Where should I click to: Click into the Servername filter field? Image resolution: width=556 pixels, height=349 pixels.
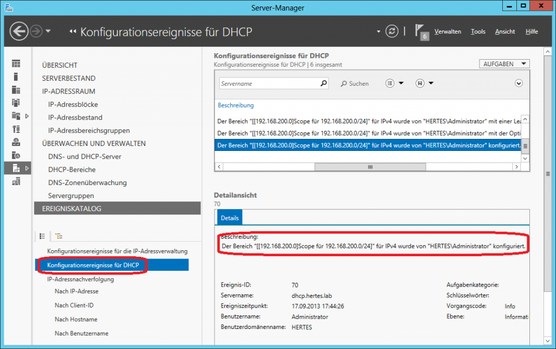point(269,84)
